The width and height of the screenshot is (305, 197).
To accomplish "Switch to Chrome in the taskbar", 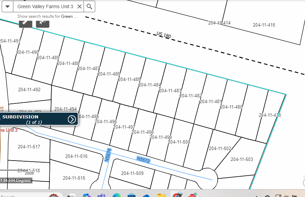I will tap(177, 195).
